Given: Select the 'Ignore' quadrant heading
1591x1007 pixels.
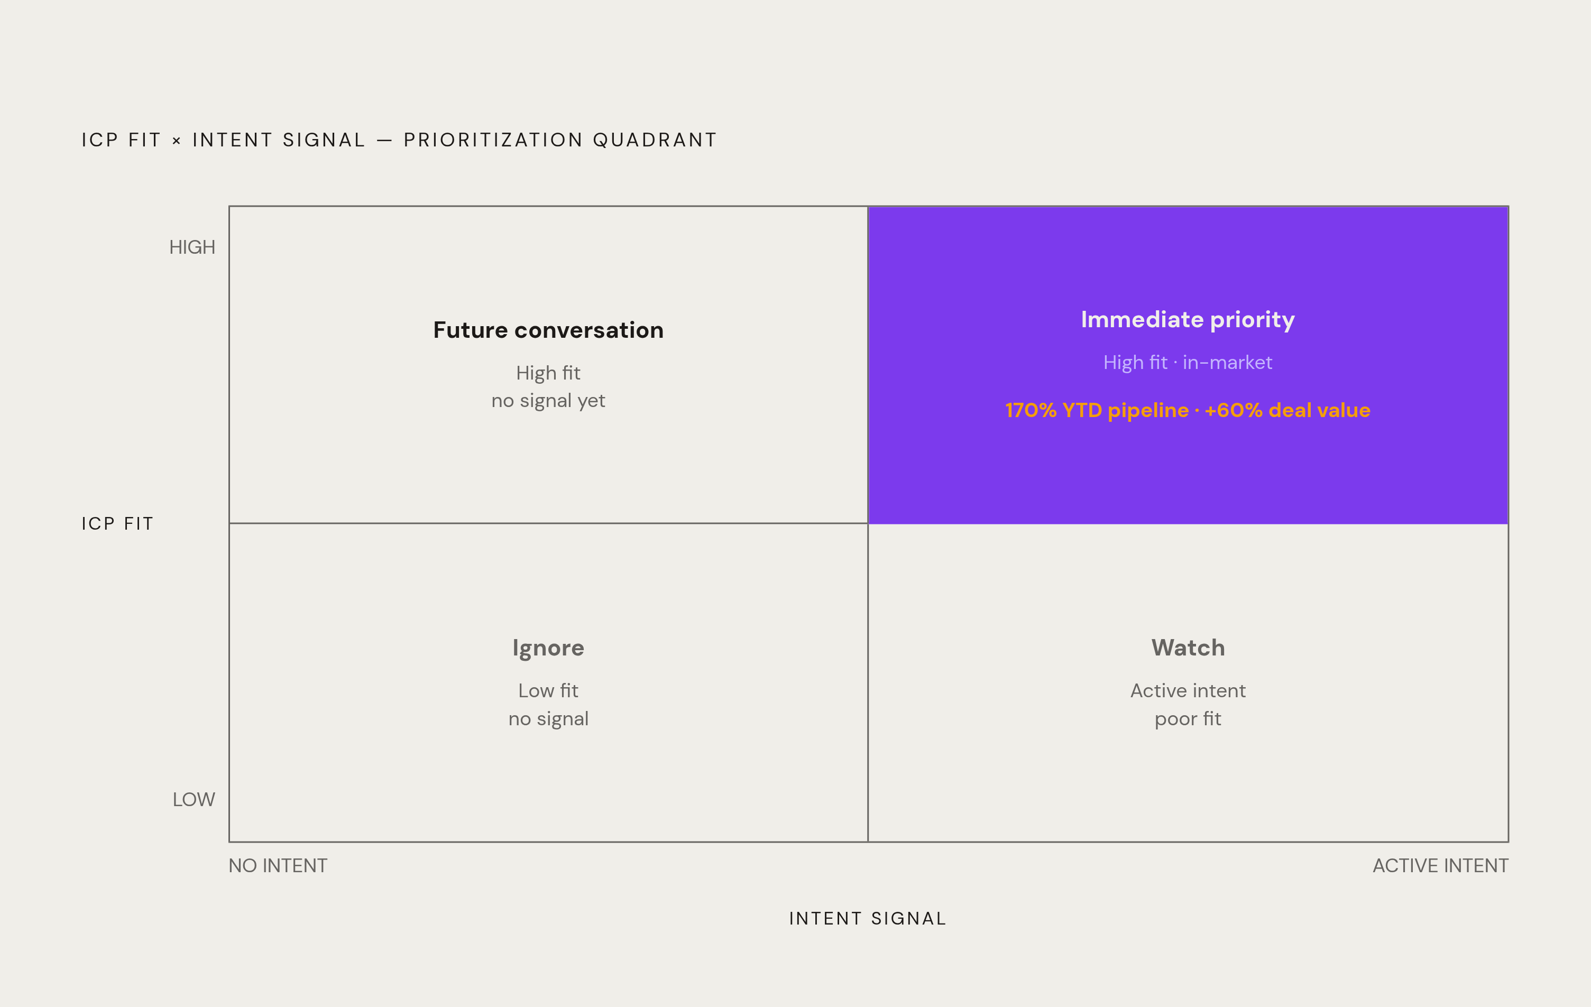Looking at the screenshot, I should (548, 649).
